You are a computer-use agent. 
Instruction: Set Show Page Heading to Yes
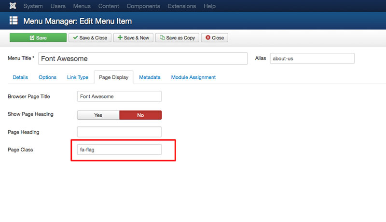tap(98, 115)
